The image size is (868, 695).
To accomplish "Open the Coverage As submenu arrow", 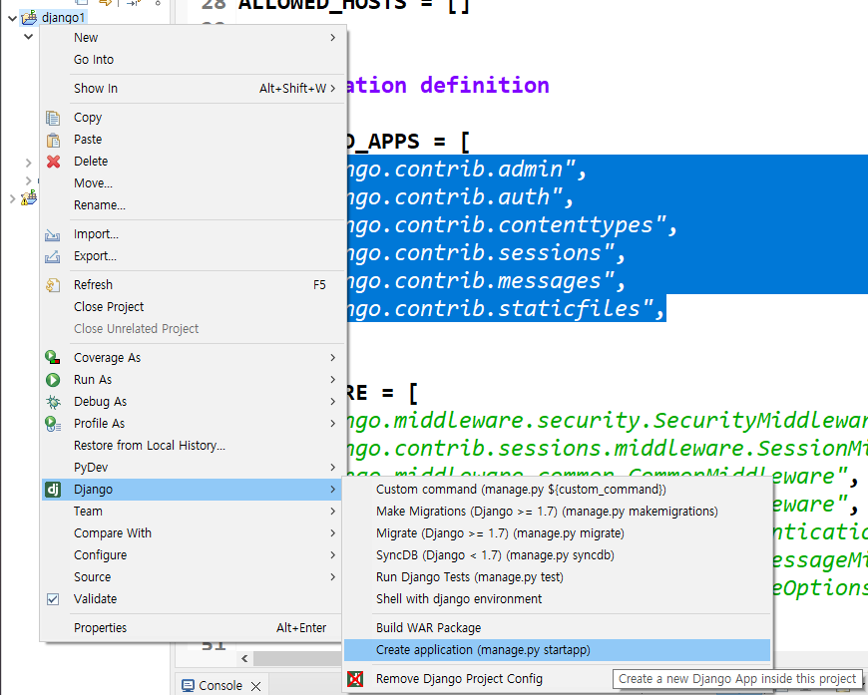I will [332, 357].
